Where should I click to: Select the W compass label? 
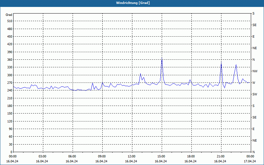pyautogui.click(x=254, y=83)
